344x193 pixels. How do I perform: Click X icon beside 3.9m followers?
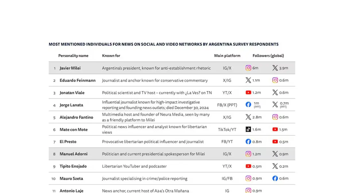tap(275, 68)
